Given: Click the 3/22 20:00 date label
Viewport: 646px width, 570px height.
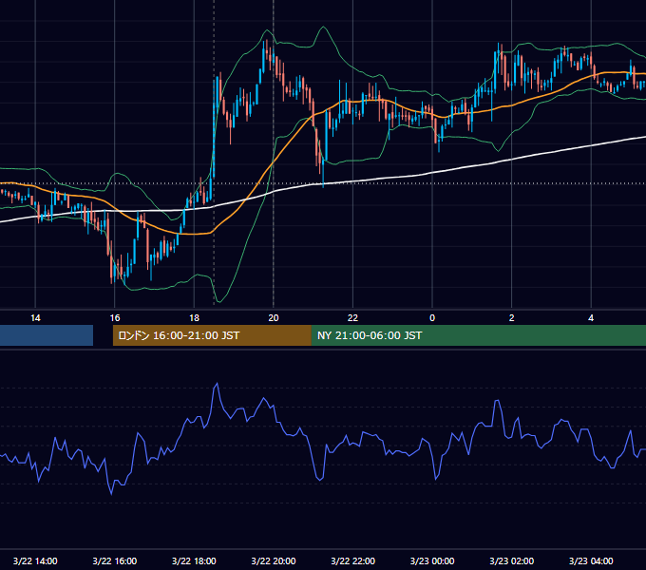Looking at the screenshot, I should (x=274, y=560).
